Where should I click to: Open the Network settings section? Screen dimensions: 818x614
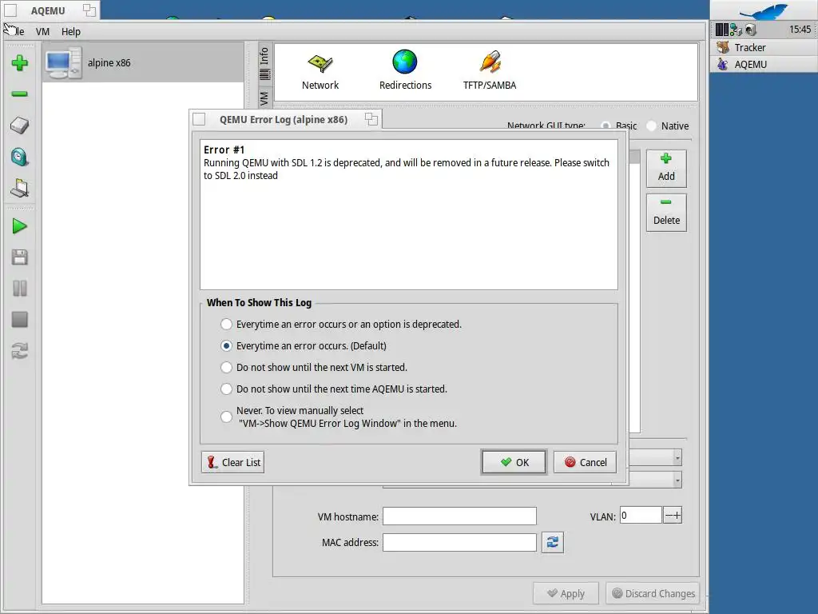click(x=320, y=71)
